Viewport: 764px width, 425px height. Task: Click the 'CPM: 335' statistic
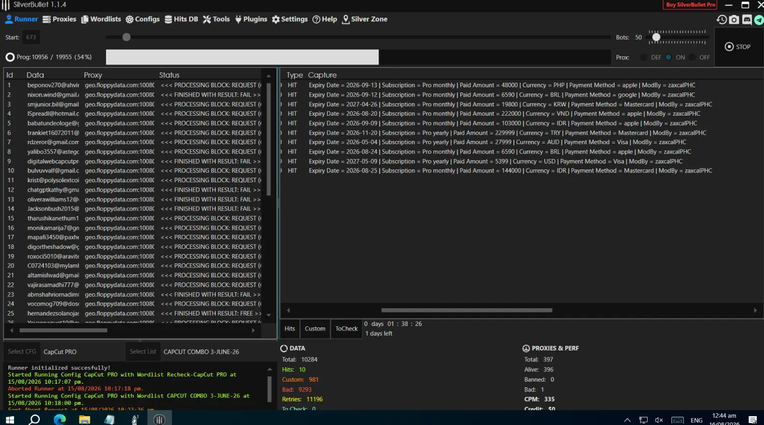(x=540, y=399)
